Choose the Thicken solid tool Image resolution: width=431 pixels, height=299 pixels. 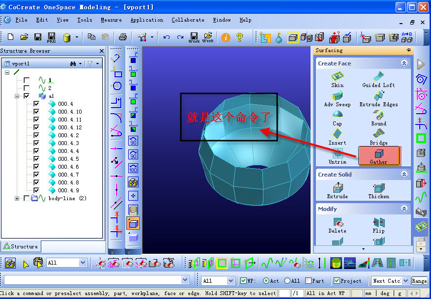point(378,191)
